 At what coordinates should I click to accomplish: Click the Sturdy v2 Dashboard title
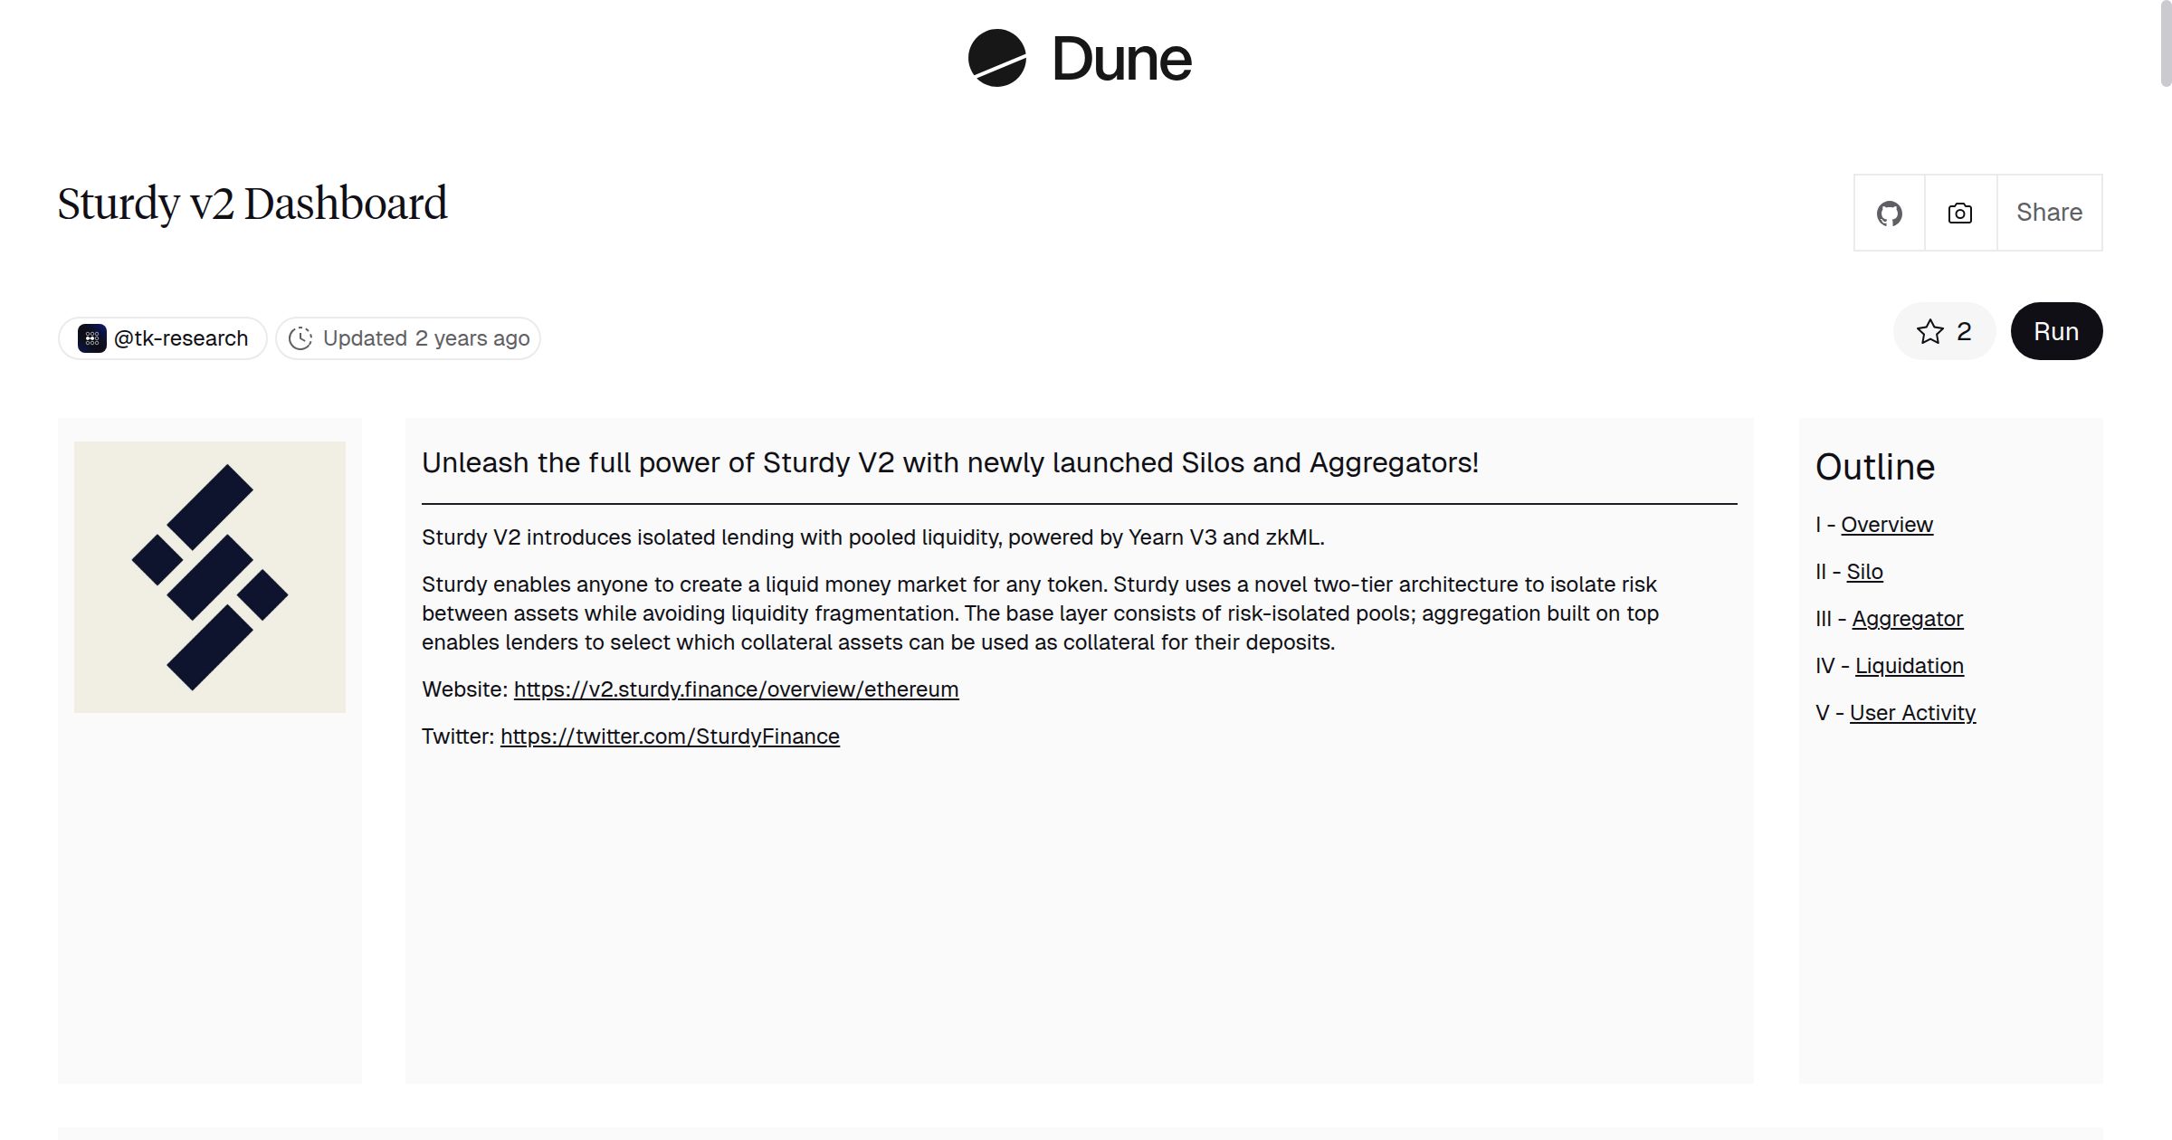click(x=252, y=204)
